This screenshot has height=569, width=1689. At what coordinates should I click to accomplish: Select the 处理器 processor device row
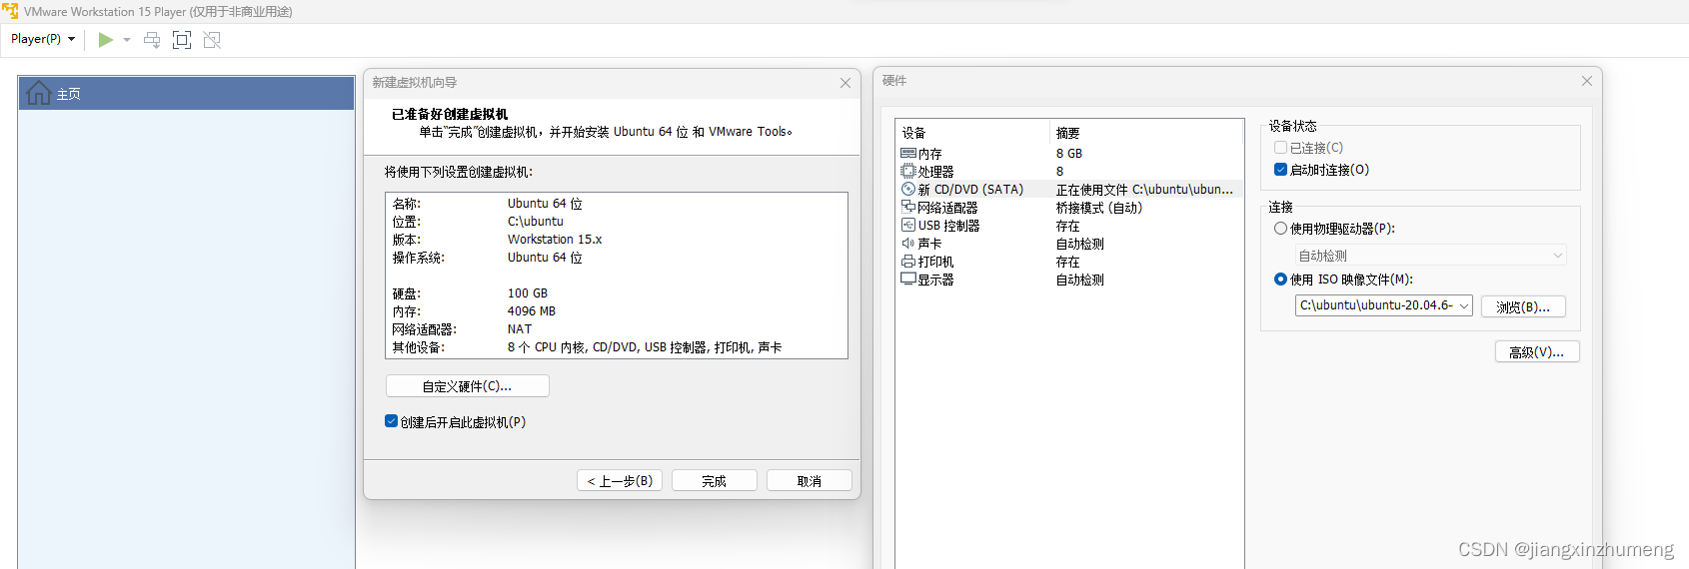coord(1069,172)
